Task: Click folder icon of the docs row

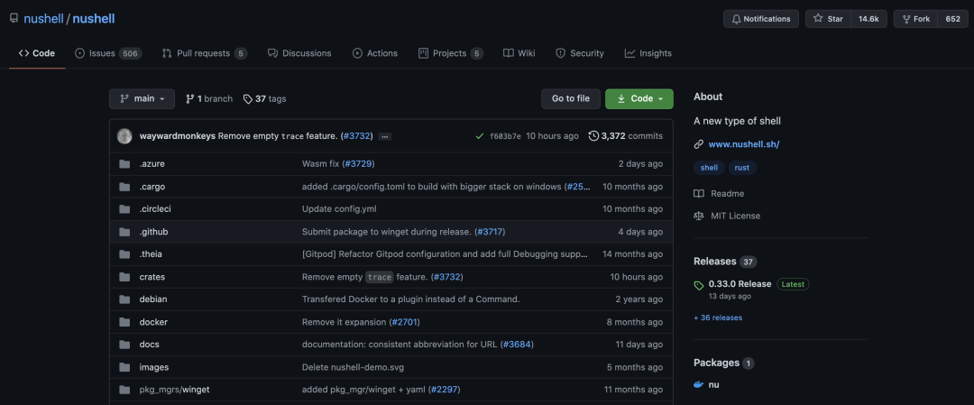Action: pyautogui.click(x=124, y=345)
